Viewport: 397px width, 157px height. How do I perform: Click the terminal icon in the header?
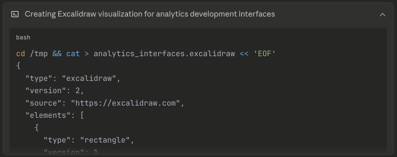click(x=15, y=14)
